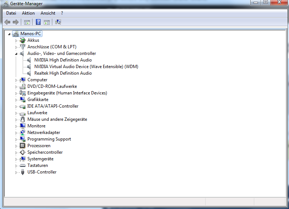The height and width of the screenshot is (209, 289).
Task: Expand the Monitore category arrow
Action: tap(16, 126)
